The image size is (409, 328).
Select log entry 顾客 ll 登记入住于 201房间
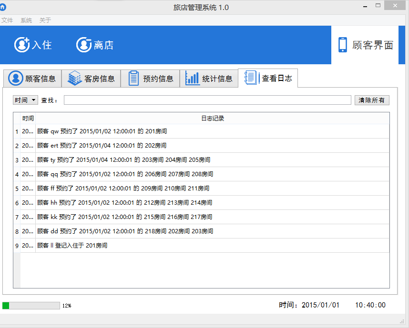tap(212, 246)
